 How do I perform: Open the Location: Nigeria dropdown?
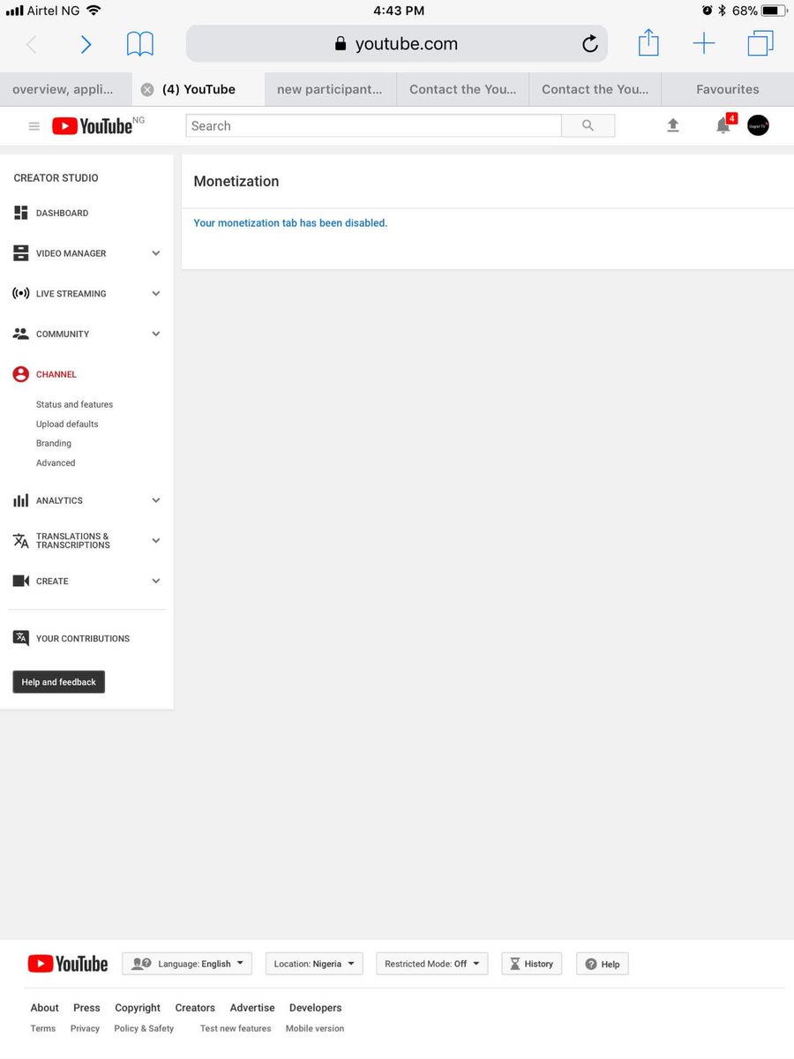click(x=314, y=964)
